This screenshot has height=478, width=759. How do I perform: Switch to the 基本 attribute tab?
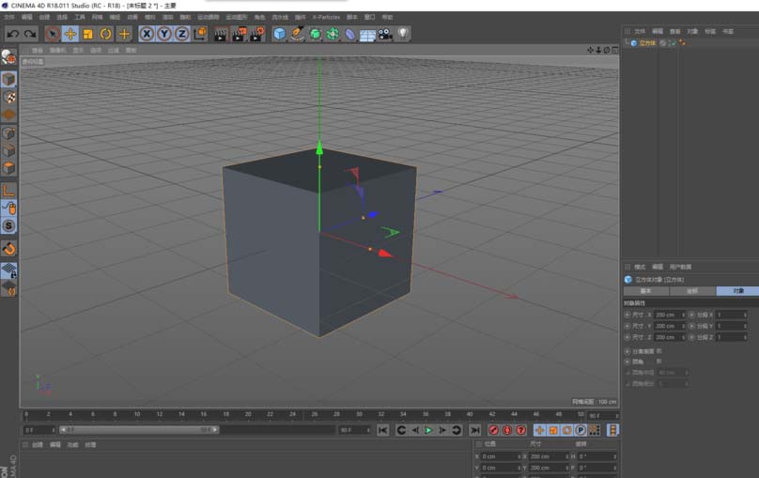pyautogui.click(x=646, y=291)
